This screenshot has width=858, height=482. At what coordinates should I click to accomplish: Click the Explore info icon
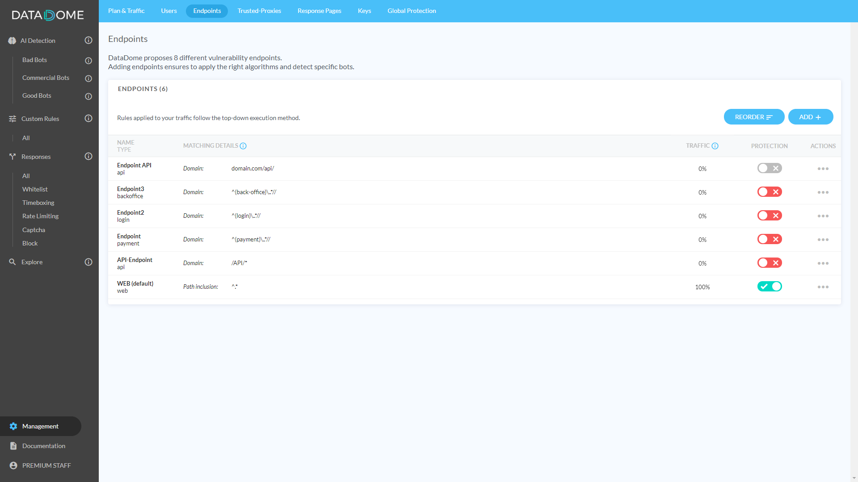(x=88, y=262)
